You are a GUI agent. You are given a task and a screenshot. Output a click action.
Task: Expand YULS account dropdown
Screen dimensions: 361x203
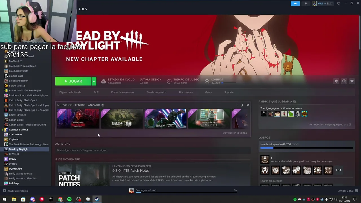323,3
